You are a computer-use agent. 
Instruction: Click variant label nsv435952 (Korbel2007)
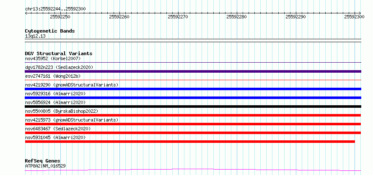(53, 58)
